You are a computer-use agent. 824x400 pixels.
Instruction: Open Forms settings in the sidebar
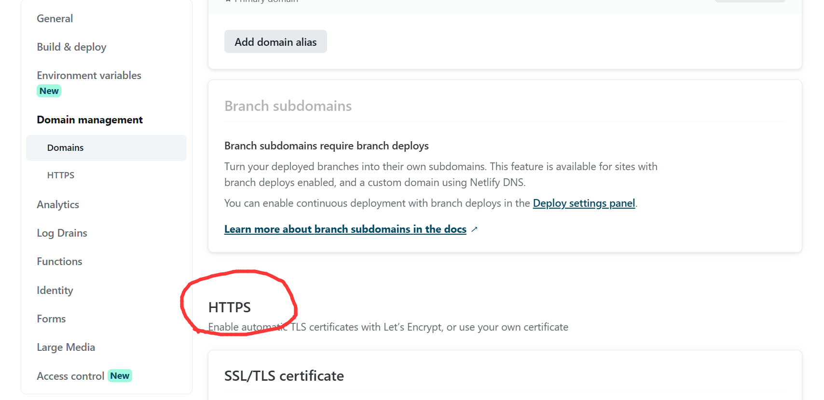click(51, 319)
